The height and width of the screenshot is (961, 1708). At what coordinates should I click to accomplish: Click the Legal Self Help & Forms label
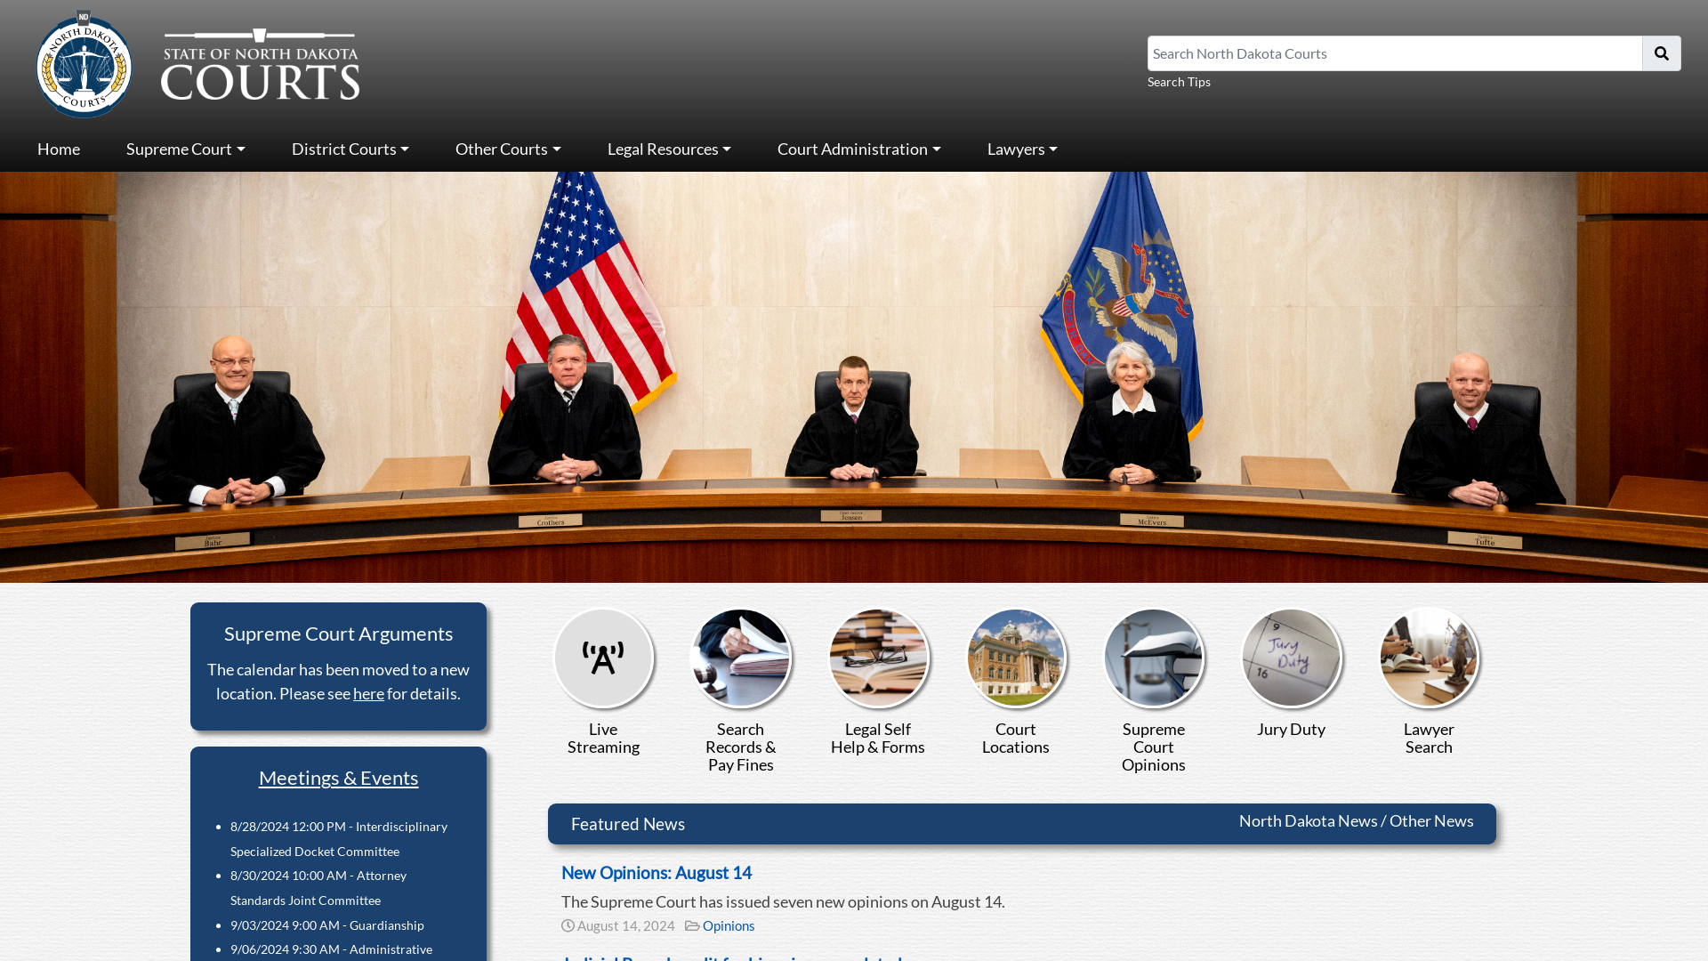click(x=878, y=739)
